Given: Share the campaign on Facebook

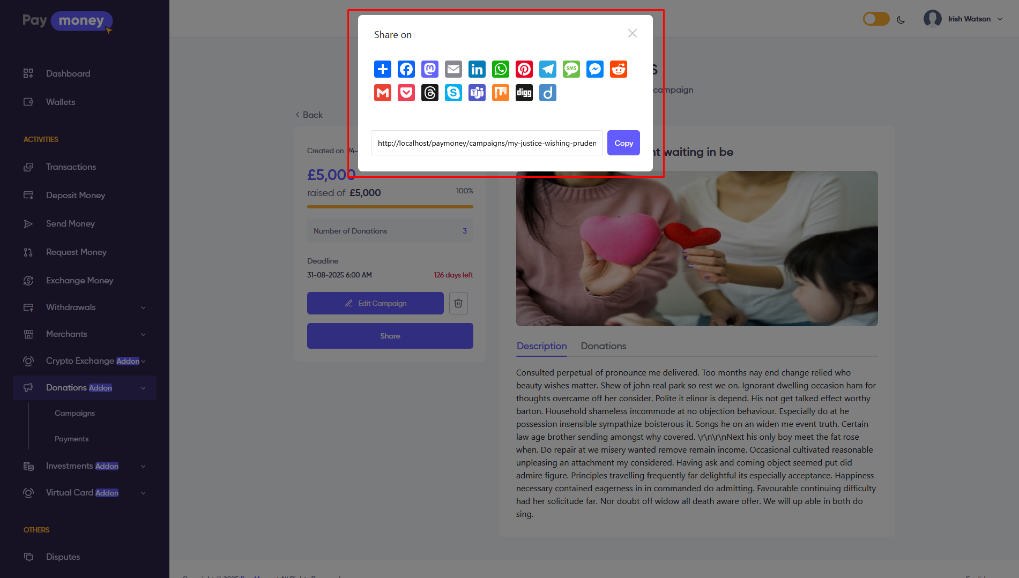Looking at the screenshot, I should 406,69.
